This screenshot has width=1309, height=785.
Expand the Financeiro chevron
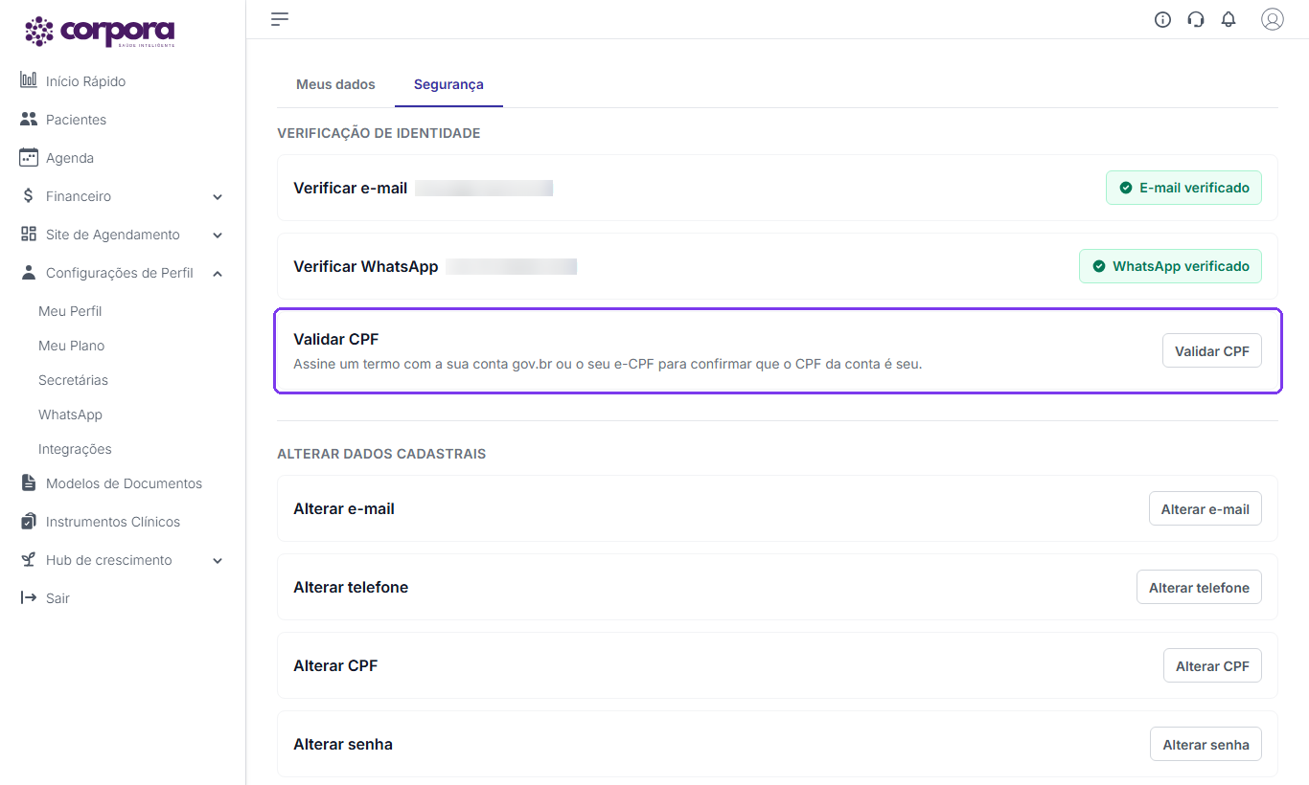[218, 197]
